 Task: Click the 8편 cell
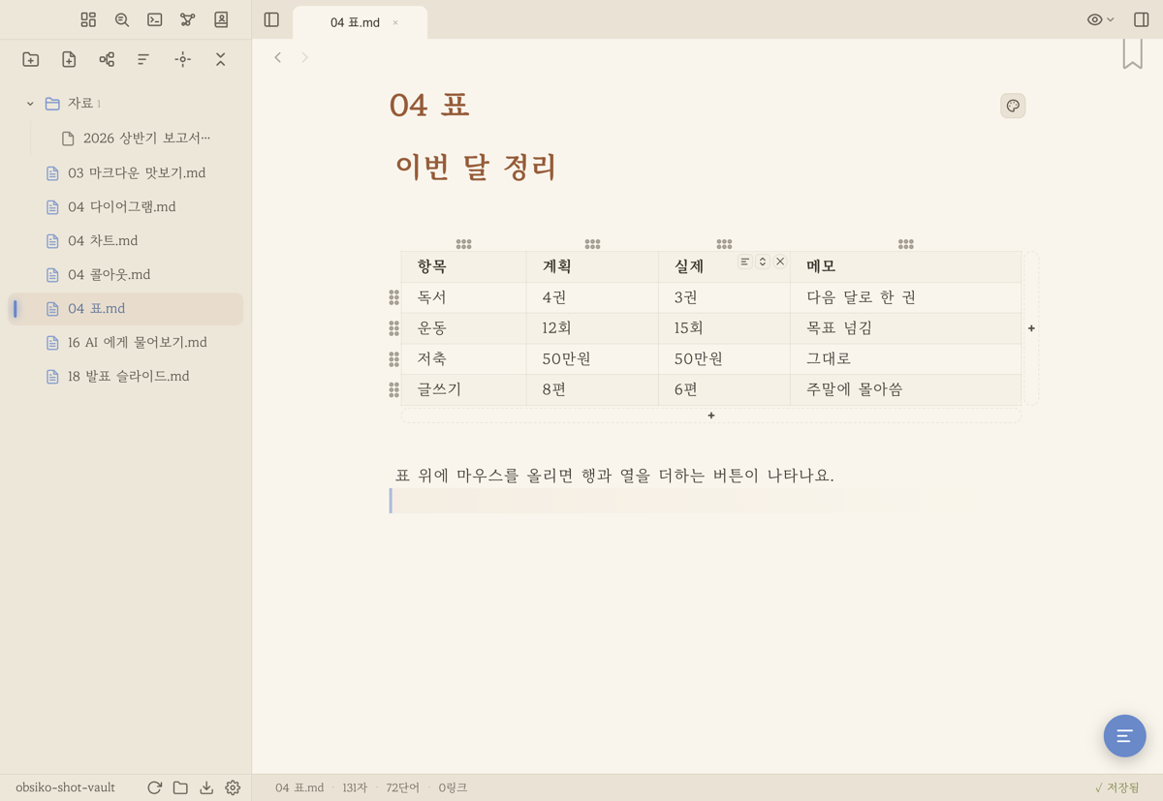(x=592, y=389)
